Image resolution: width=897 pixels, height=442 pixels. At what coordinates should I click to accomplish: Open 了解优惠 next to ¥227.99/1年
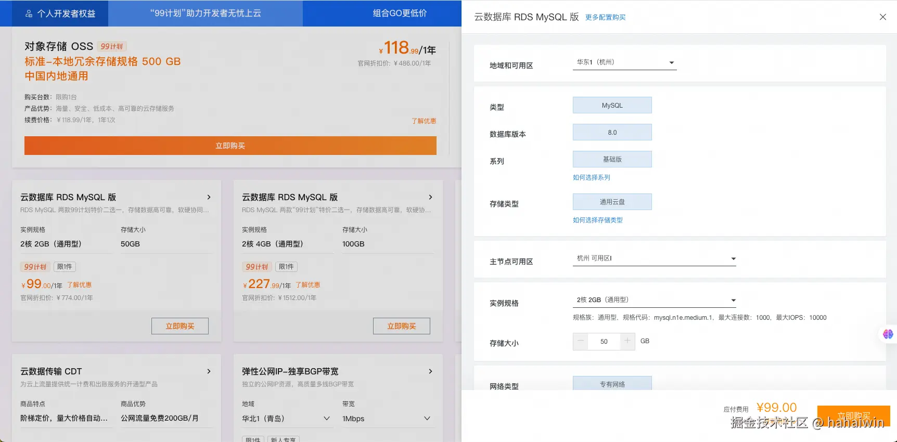308,285
